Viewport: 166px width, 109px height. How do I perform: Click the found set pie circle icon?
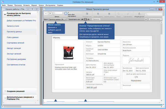click(x=66, y=13)
